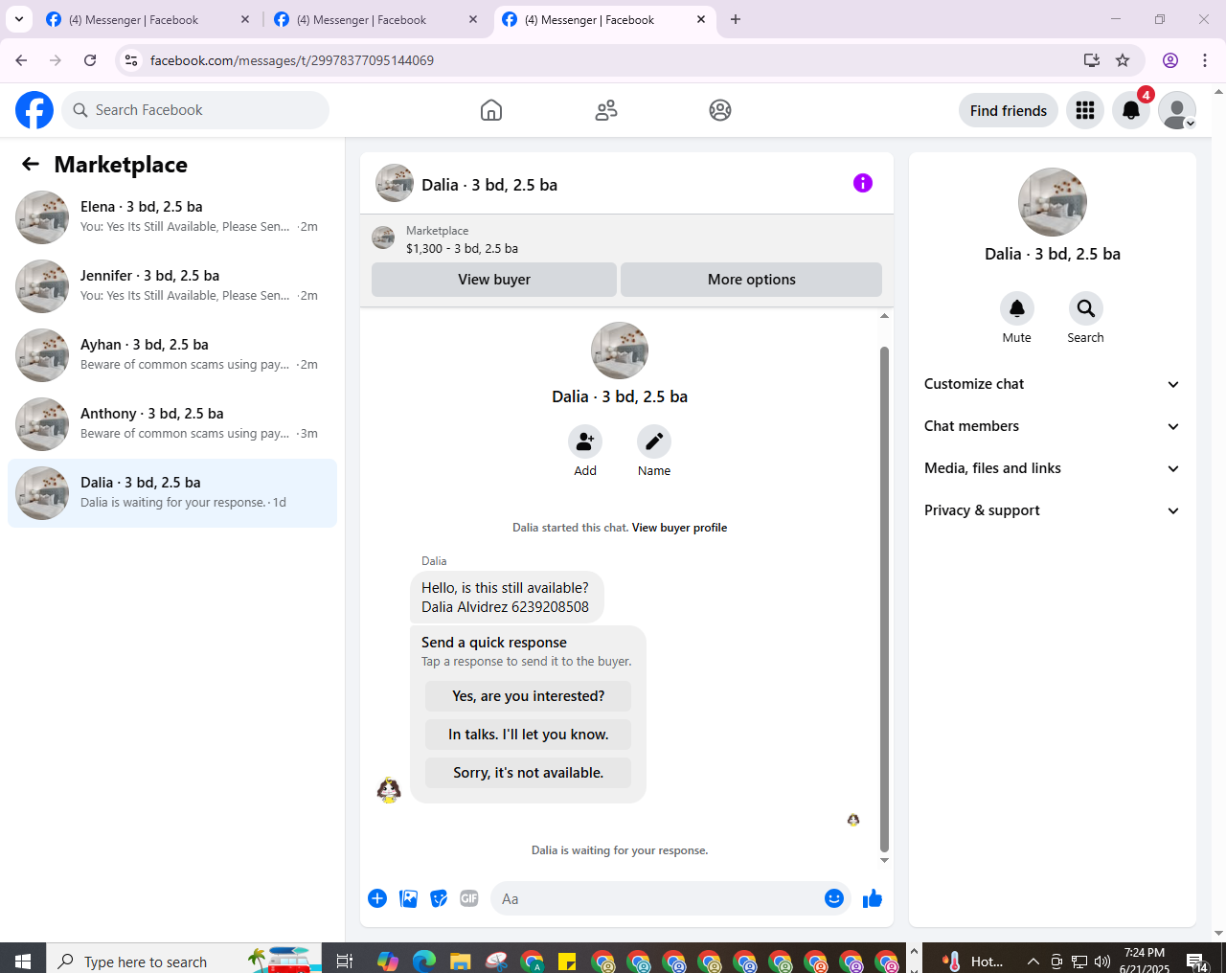Open the Friends icon in top navigation

(606, 110)
